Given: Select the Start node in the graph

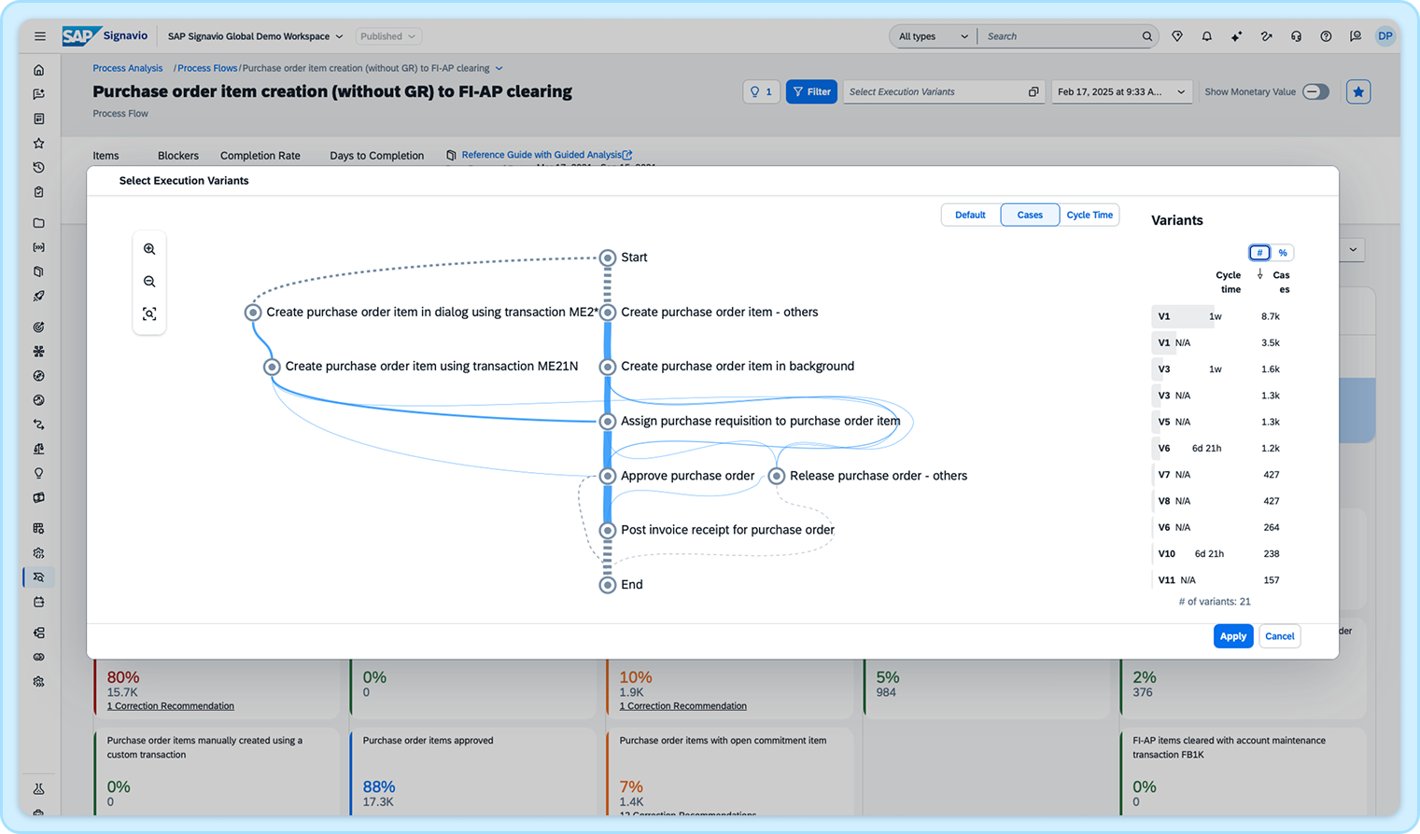Looking at the screenshot, I should pyautogui.click(x=608, y=257).
